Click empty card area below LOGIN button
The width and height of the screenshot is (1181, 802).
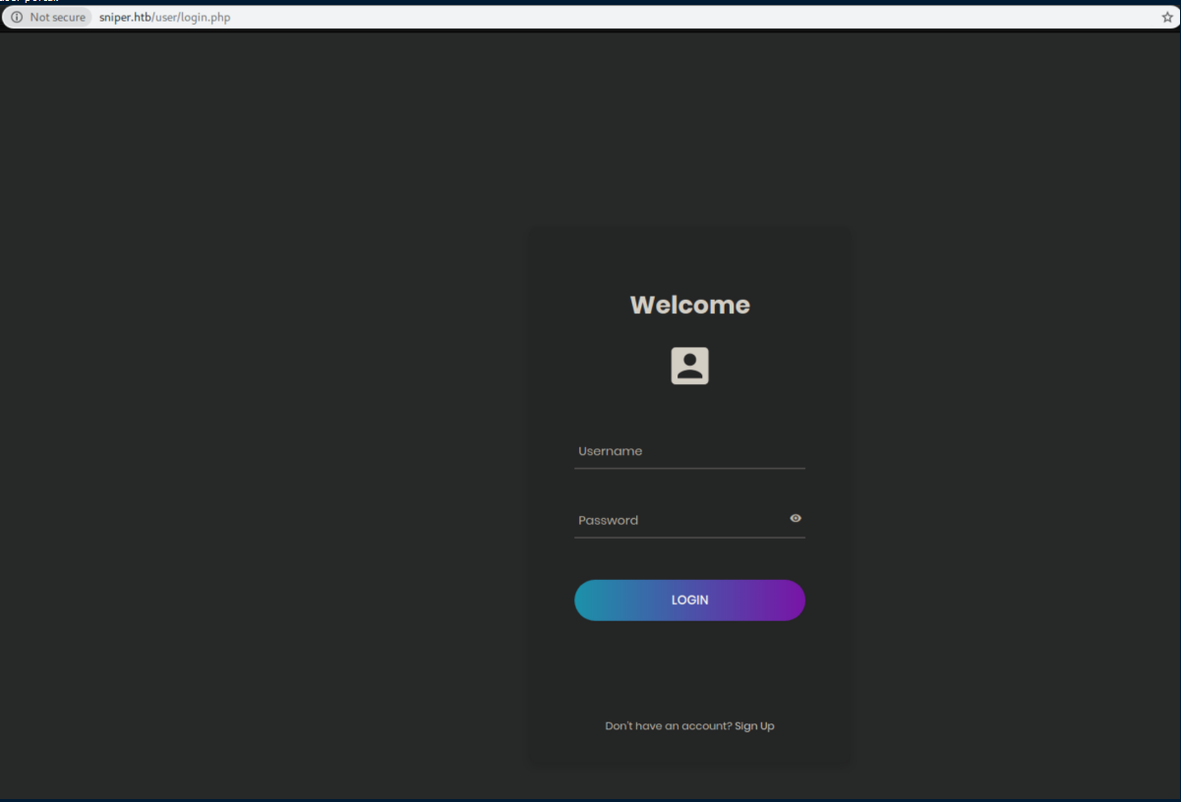point(689,668)
